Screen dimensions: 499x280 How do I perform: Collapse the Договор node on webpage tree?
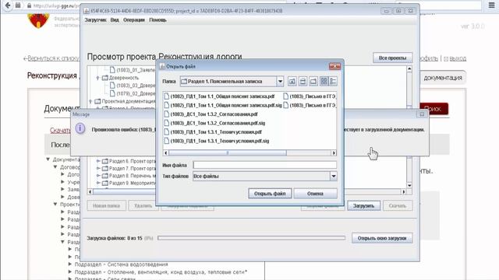point(55,167)
